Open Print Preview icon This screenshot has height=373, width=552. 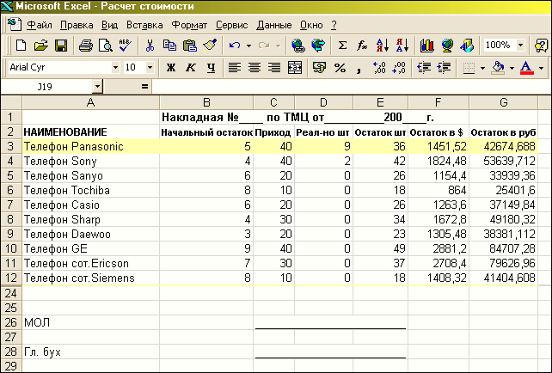(105, 46)
